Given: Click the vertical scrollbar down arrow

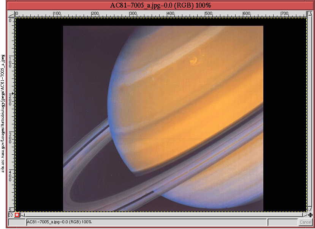Looking at the screenshot, I should [x=310, y=210].
